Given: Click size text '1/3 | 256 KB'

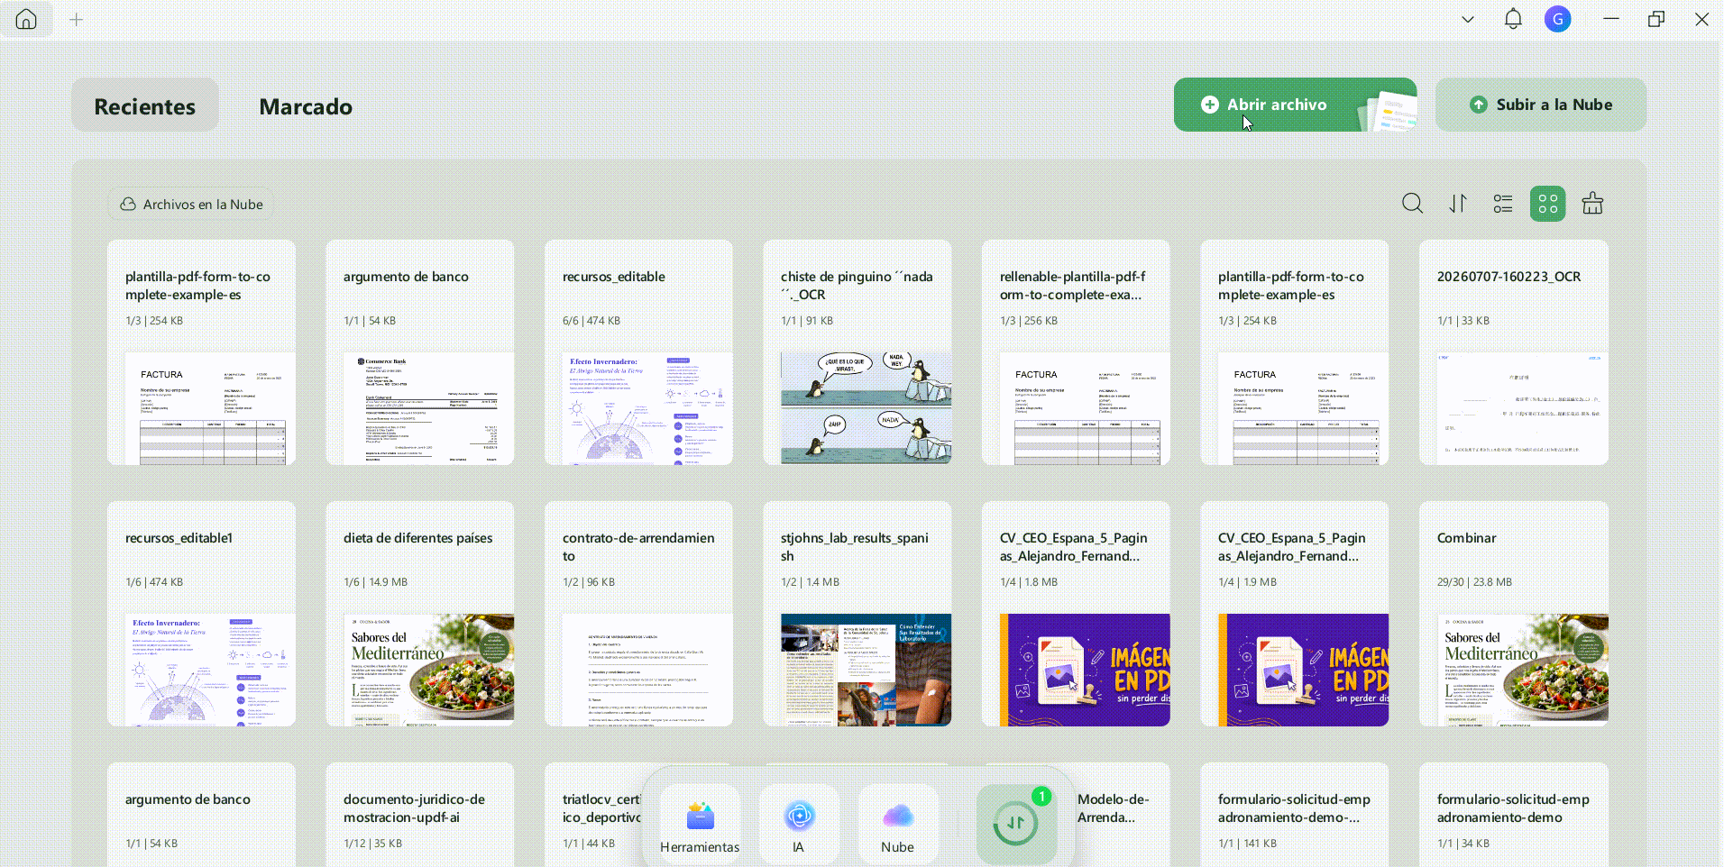Looking at the screenshot, I should point(1029,321).
